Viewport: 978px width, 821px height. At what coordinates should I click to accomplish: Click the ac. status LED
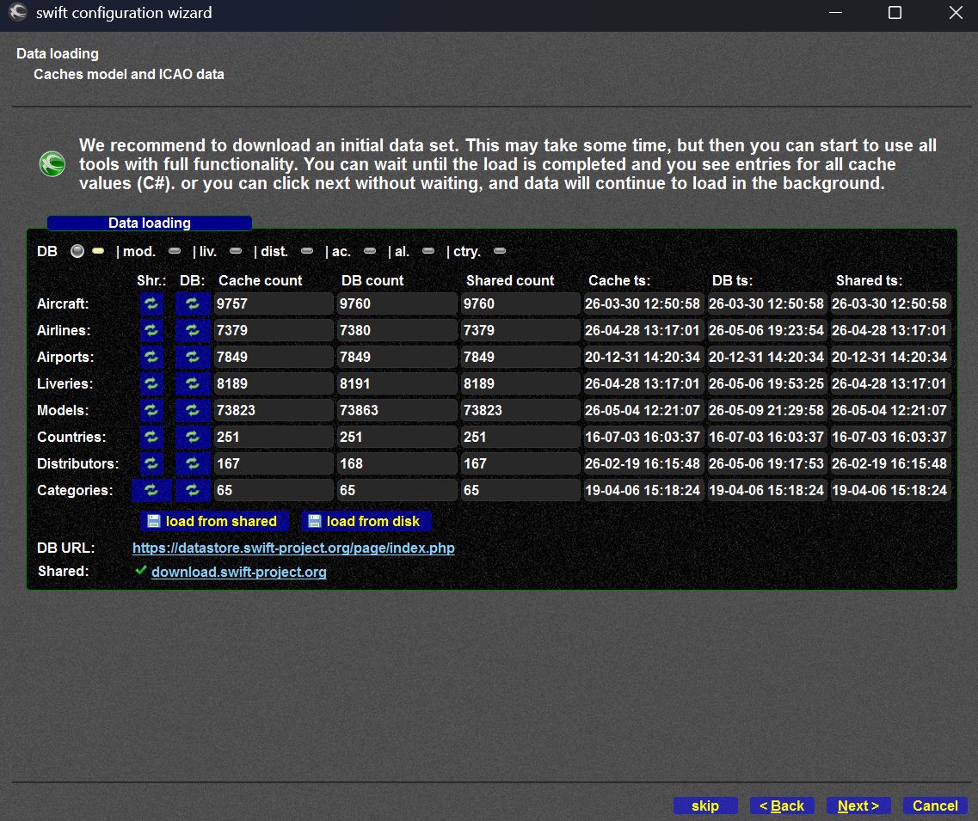point(370,251)
